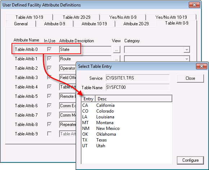The image size is (209, 170).
Task: Click the Close button in Select Table Entry
Action: (x=190, y=78)
